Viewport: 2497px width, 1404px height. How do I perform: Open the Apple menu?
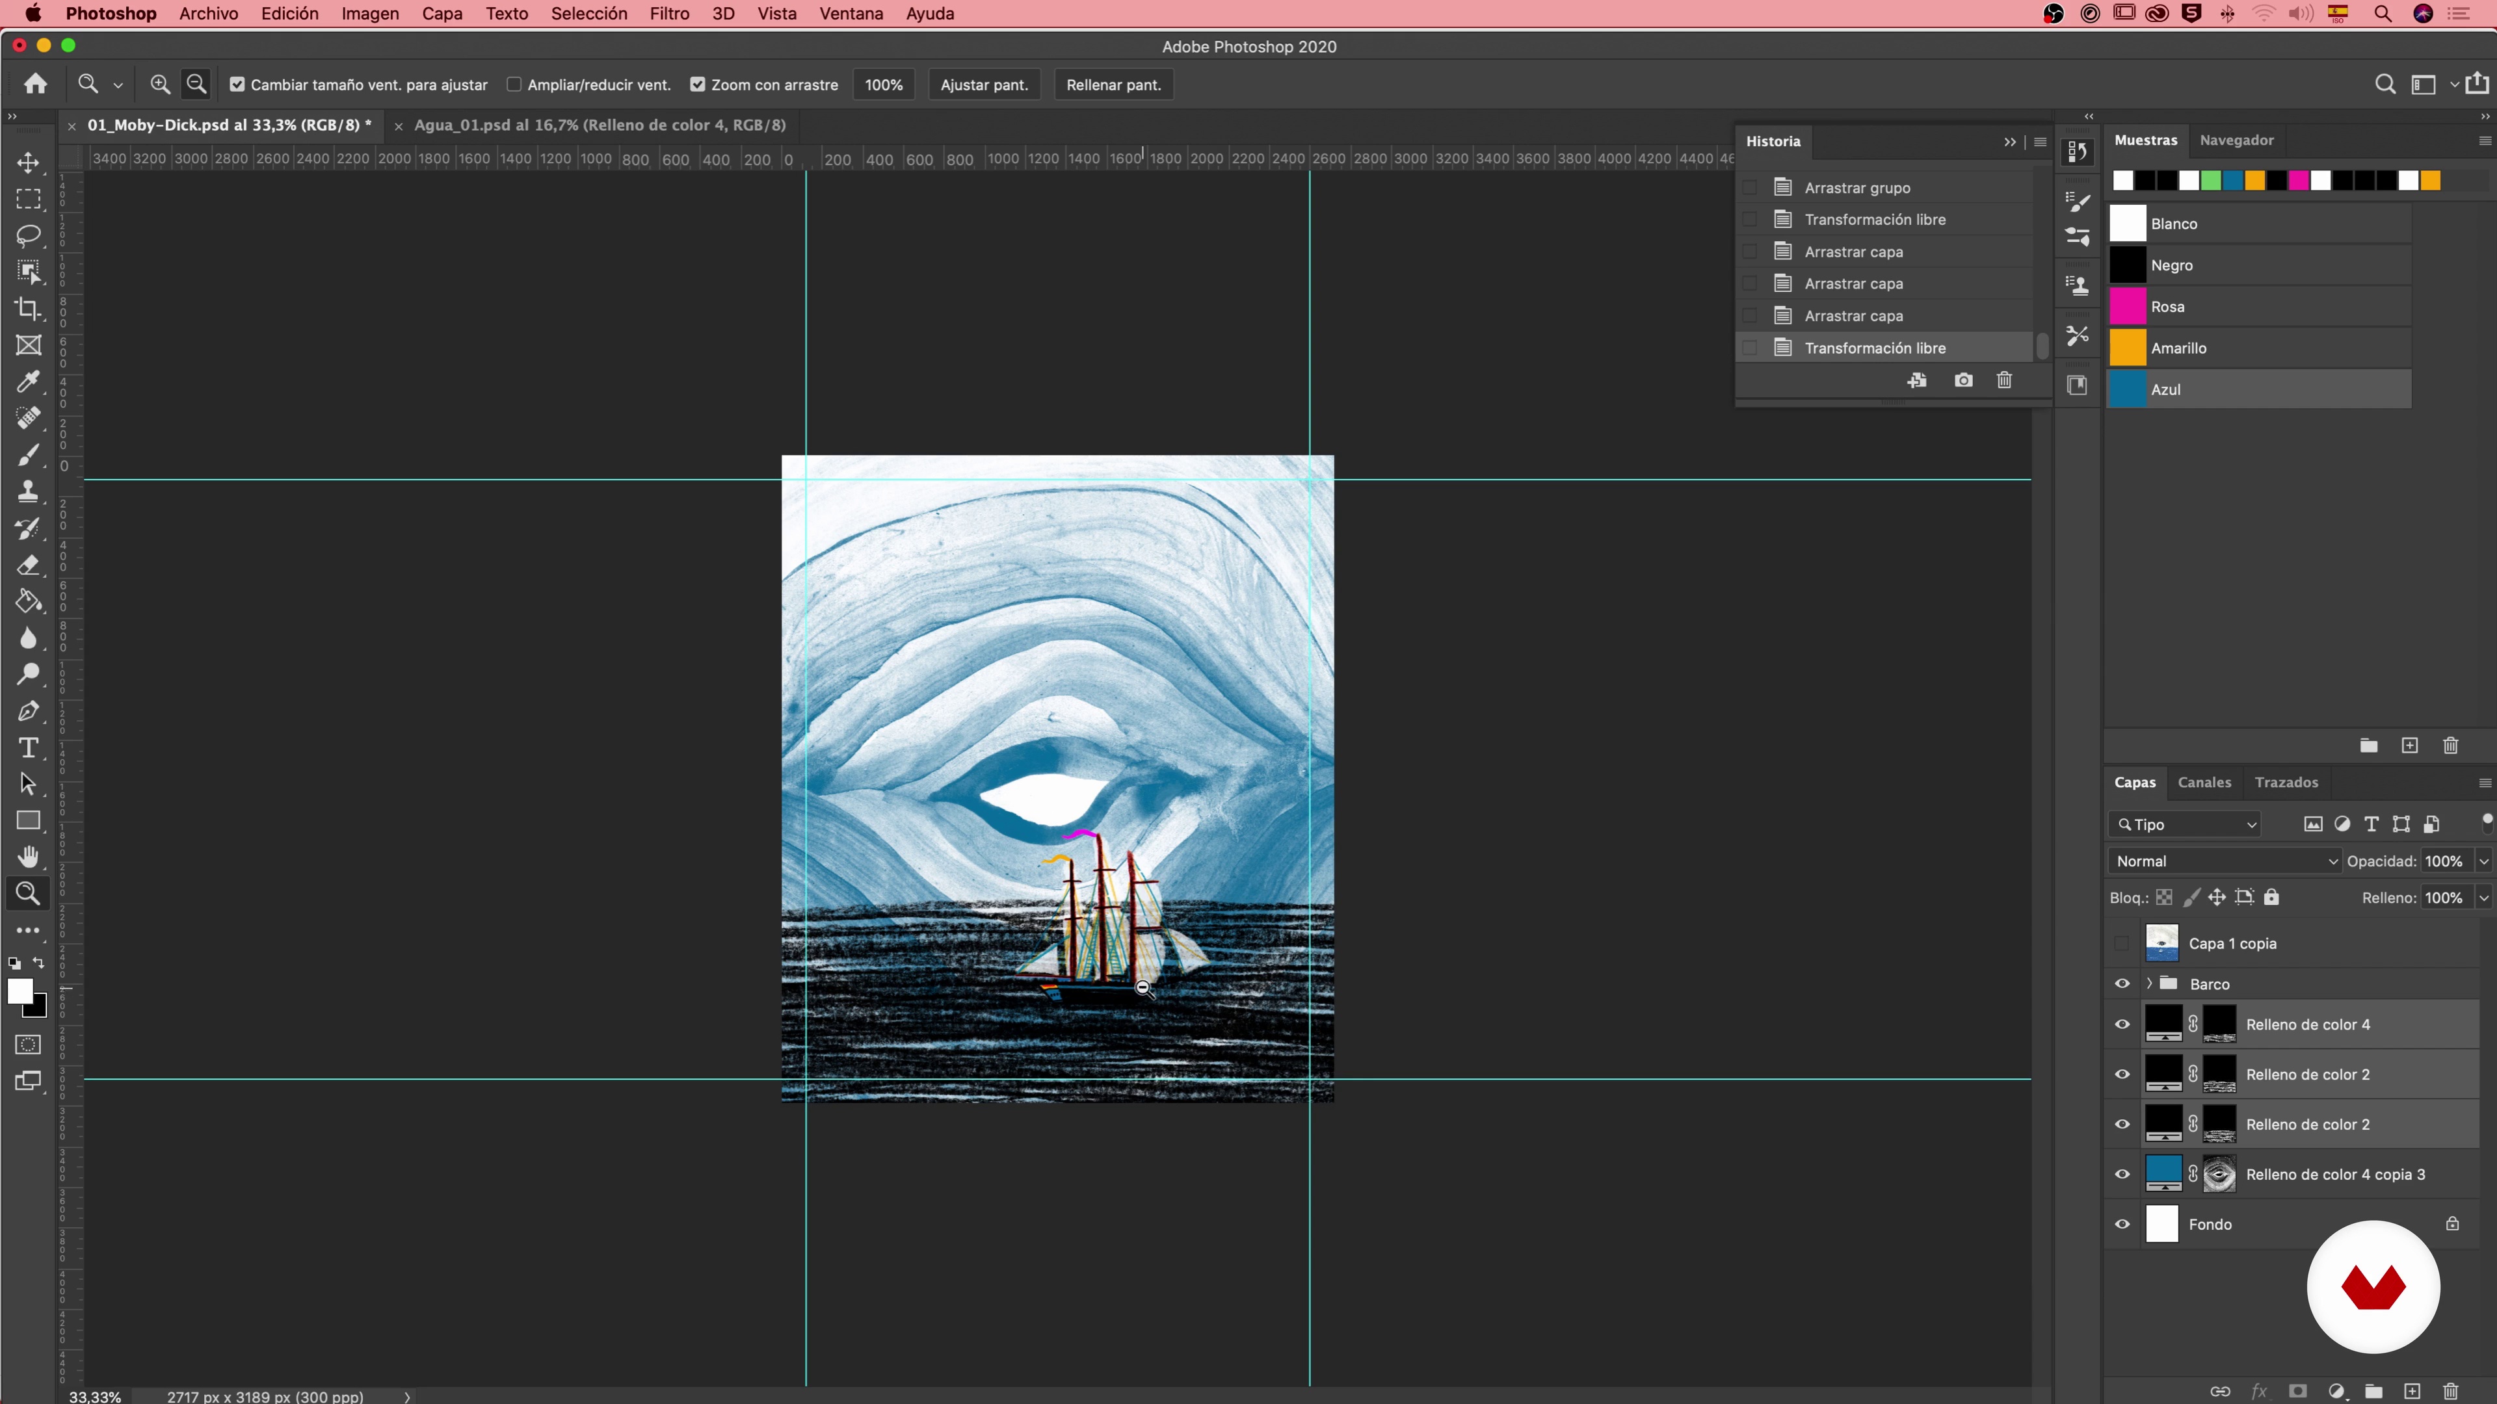click(33, 14)
